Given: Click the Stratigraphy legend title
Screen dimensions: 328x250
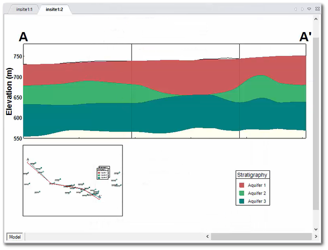Looking at the screenshot, I should [x=252, y=175].
